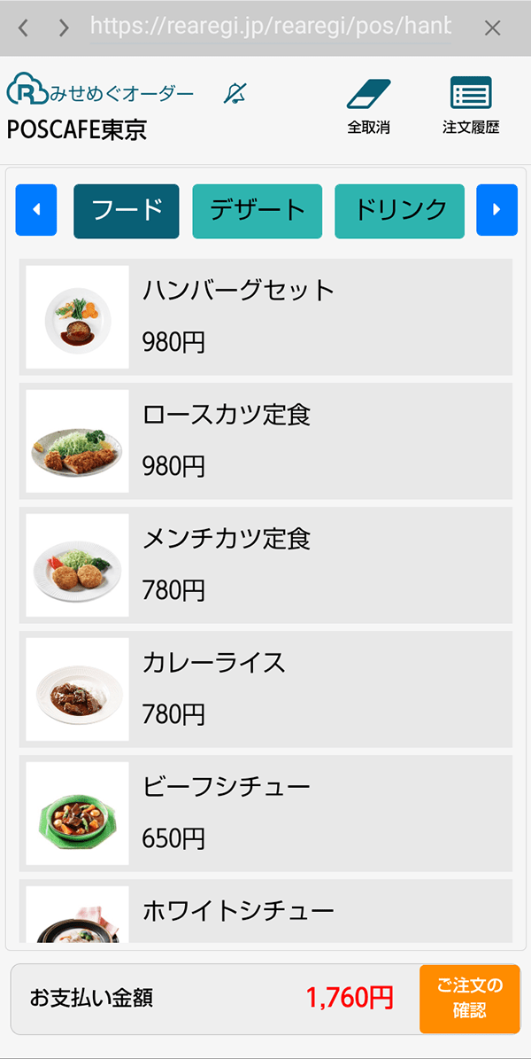Switch to the デザート category tab
The width and height of the screenshot is (531, 1059).
(258, 211)
